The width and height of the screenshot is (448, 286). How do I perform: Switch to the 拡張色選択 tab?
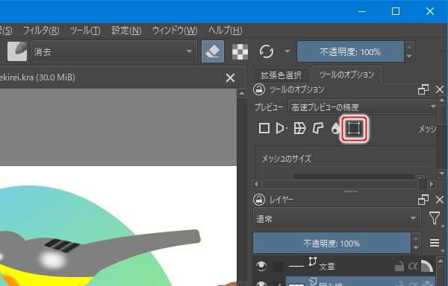point(281,75)
